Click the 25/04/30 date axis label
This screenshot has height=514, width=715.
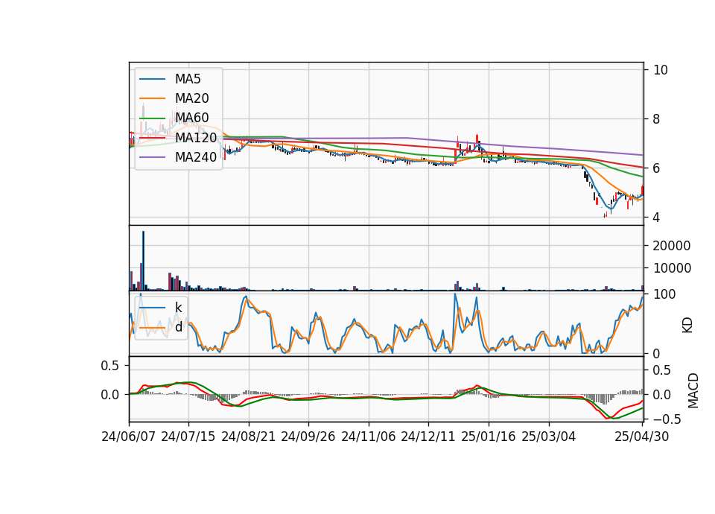click(642, 437)
